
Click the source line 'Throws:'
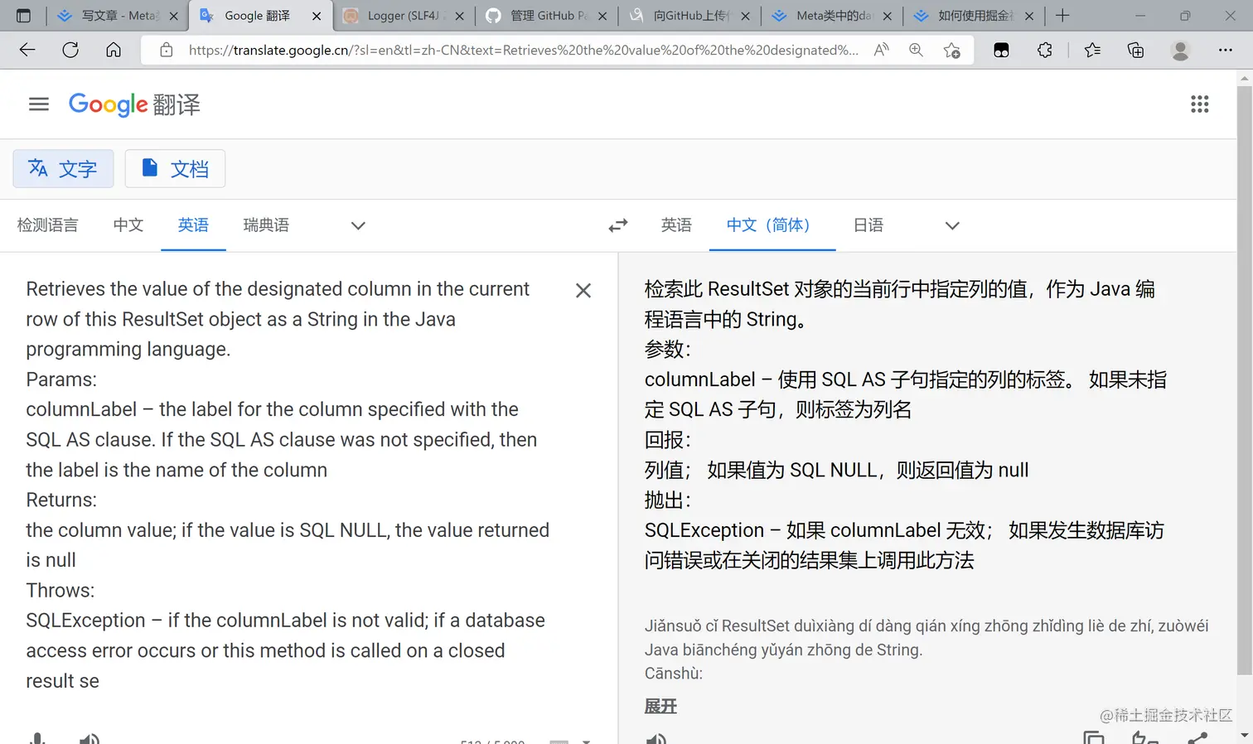(60, 591)
